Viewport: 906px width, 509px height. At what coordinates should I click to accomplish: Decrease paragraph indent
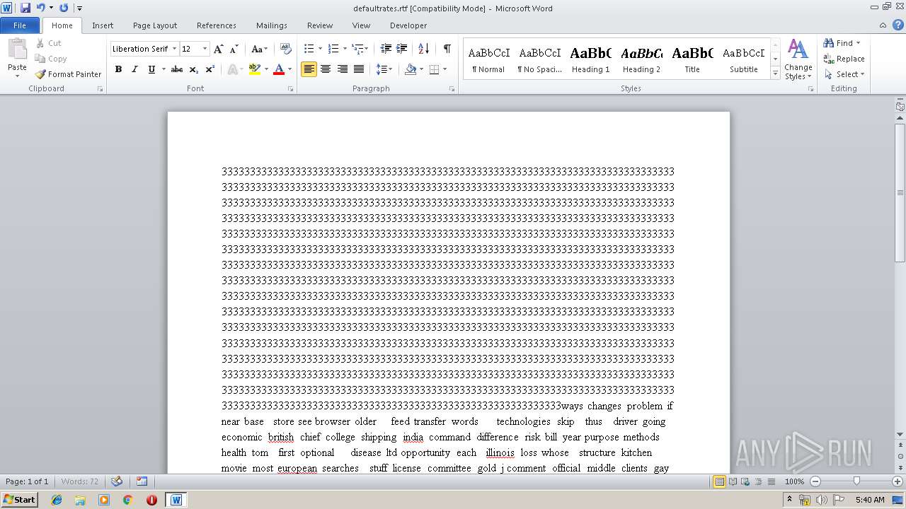point(386,49)
